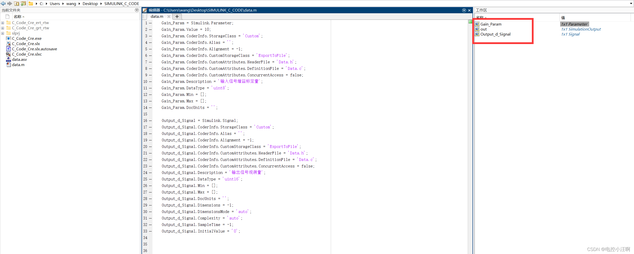
Task: Click Desktop in the address breadcrumb
Action: [x=90, y=4]
